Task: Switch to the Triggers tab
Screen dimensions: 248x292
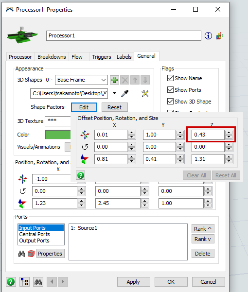Action: coord(102,57)
